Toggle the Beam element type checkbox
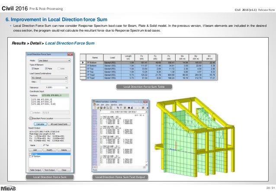Viewport: 276px width, 191px height. point(32,69)
